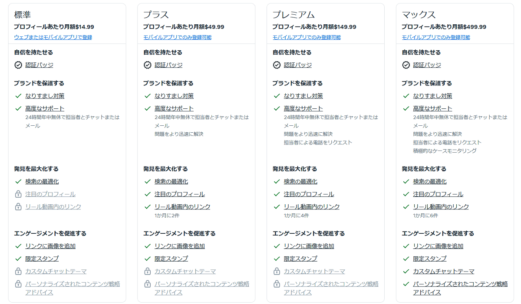
Task: Click the verified badge icon in マックス plan
Action: 406,65
